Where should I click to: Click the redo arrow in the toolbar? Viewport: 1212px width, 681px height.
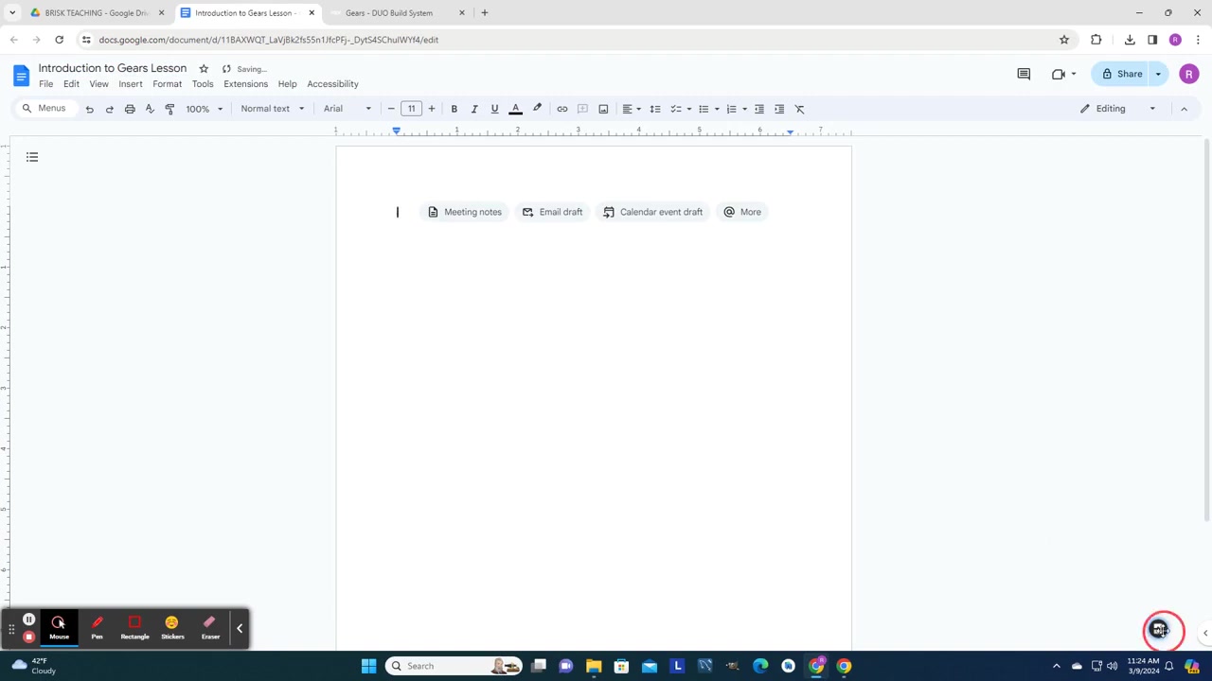coord(109,109)
